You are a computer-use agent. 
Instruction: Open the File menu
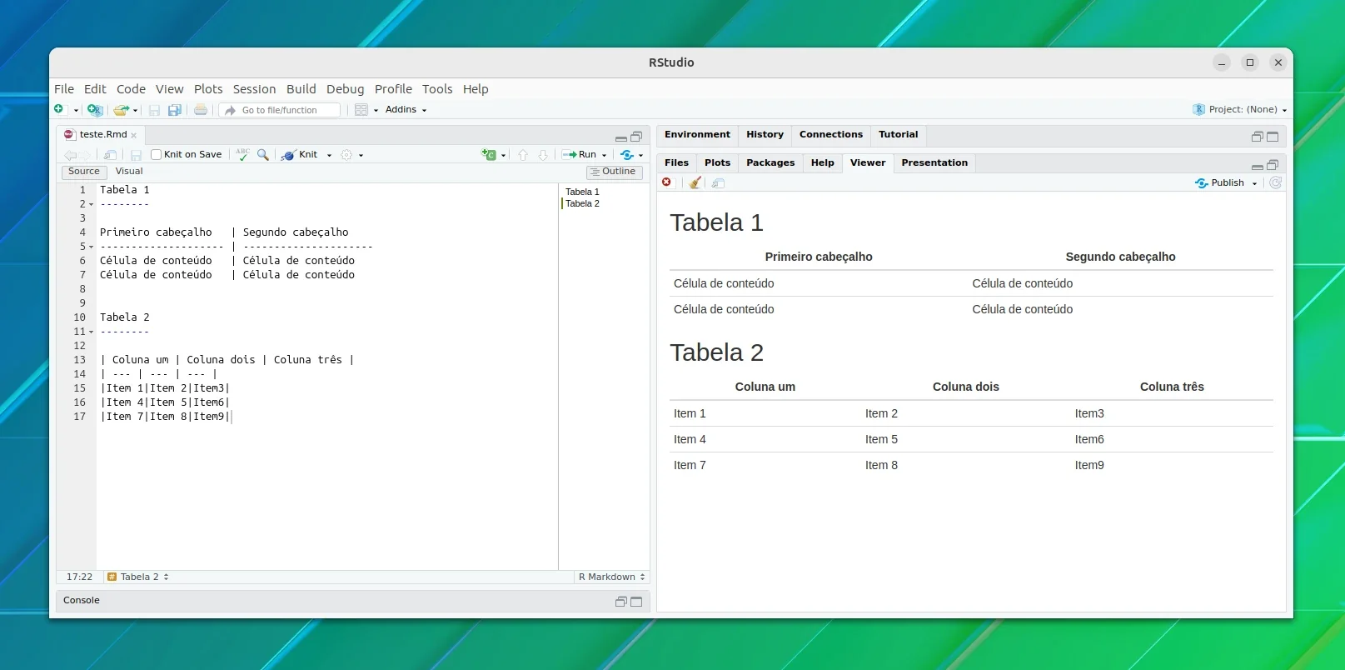[x=64, y=89]
